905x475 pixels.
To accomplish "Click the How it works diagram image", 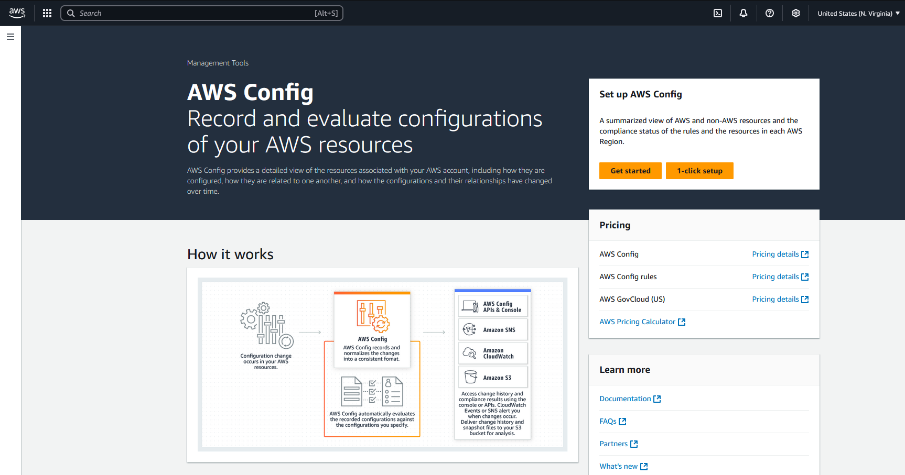I will (383, 364).
